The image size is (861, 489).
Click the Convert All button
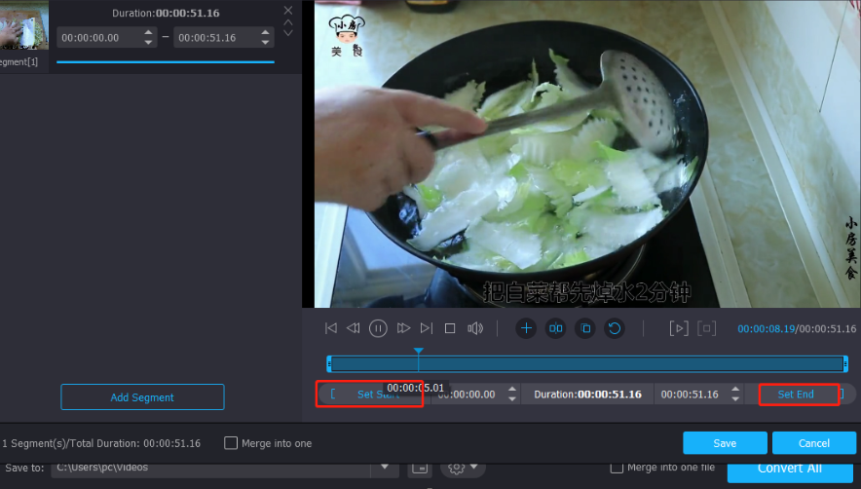[790, 471]
